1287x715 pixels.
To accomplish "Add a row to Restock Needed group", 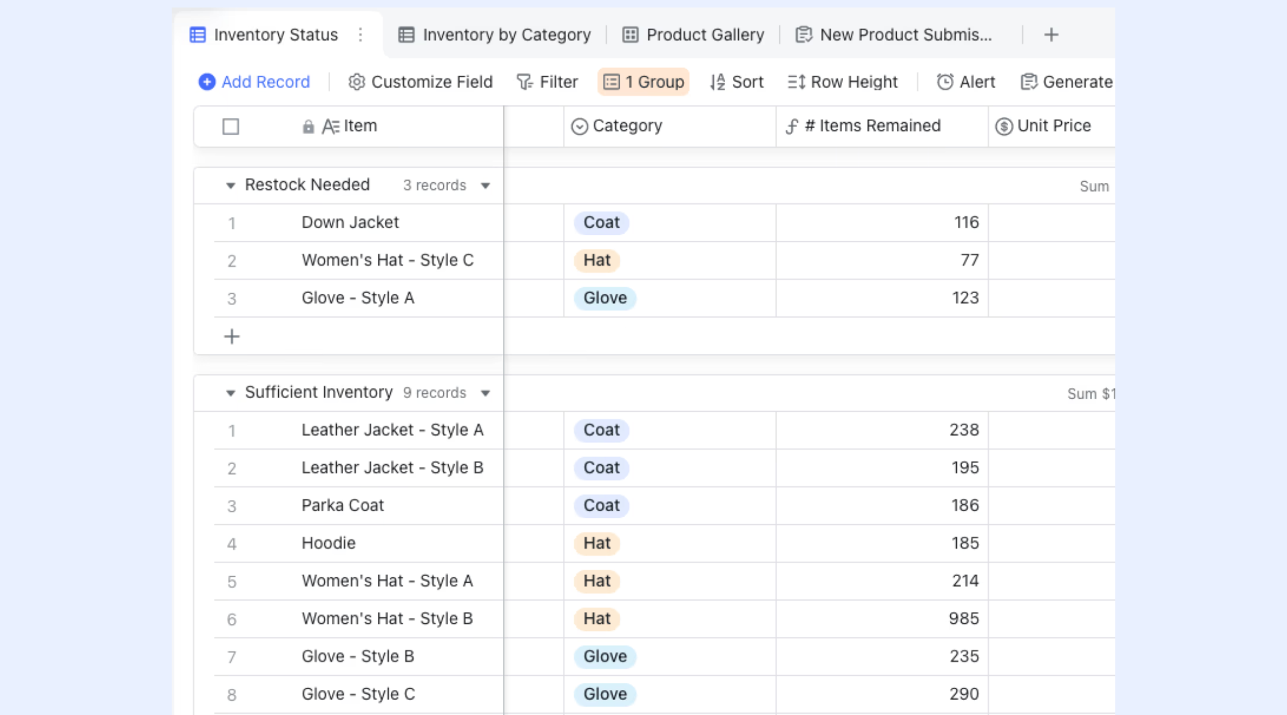I will [x=232, y=337].
